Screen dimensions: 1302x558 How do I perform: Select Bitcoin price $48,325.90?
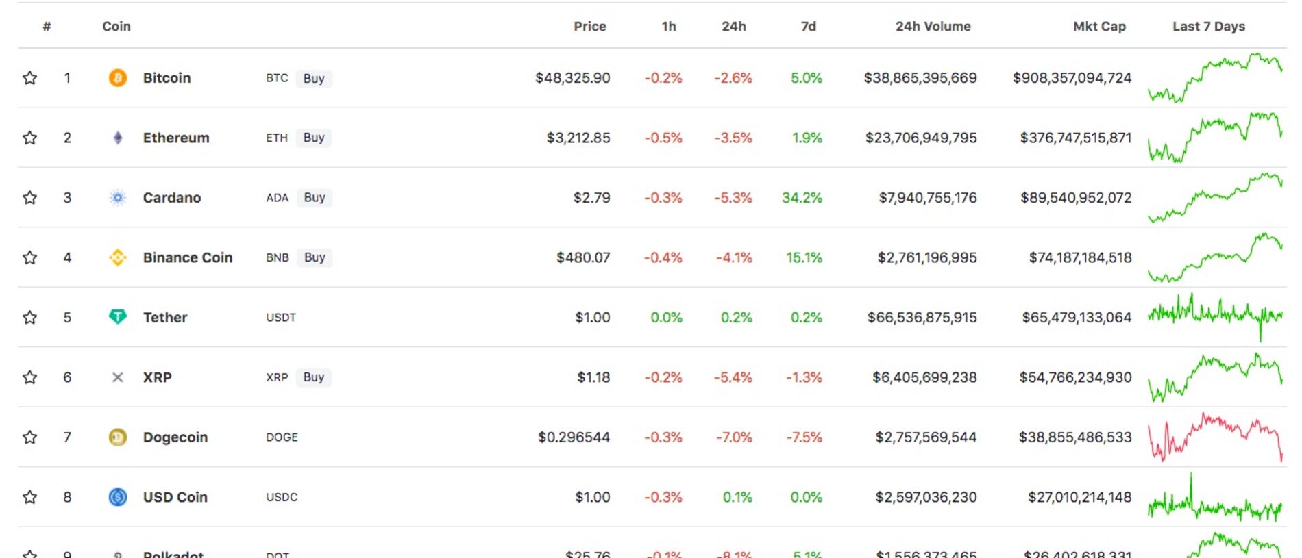point(573,78)
